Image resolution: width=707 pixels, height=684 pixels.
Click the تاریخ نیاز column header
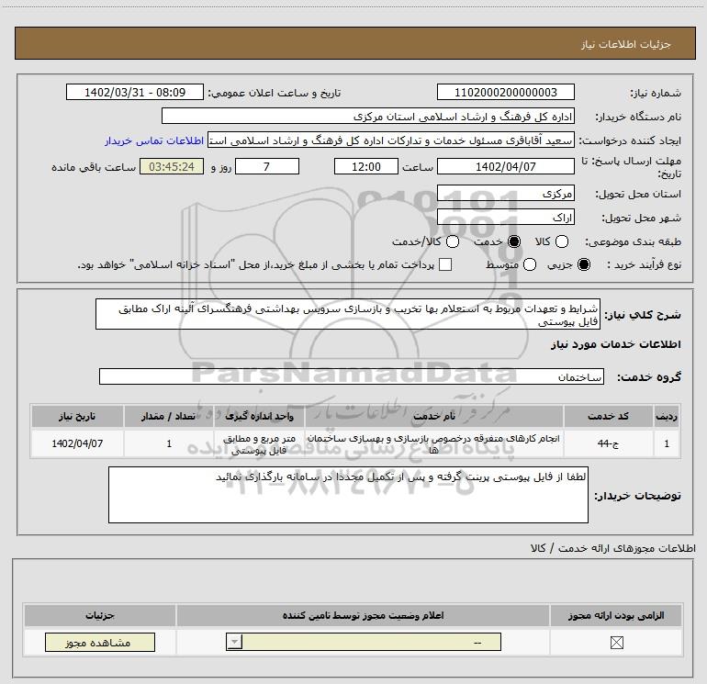click(77, 416)
